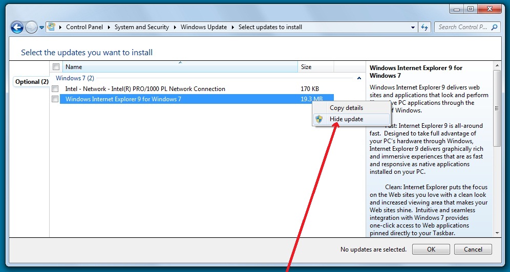510x272 pixels.
Task: Click the OK button
Action: 431,250
